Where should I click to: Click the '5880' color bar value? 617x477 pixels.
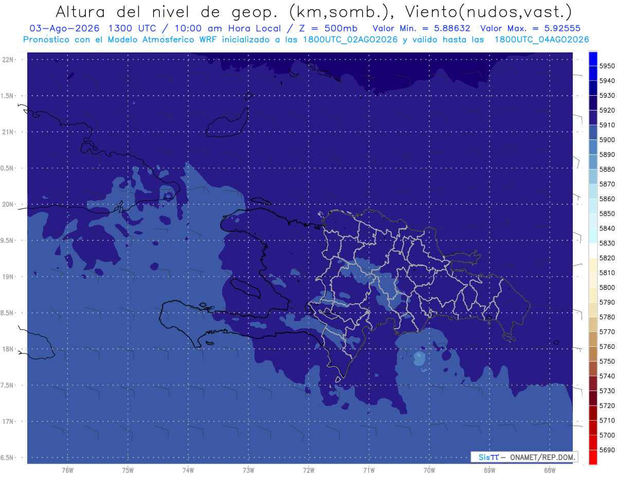[607, 169]
